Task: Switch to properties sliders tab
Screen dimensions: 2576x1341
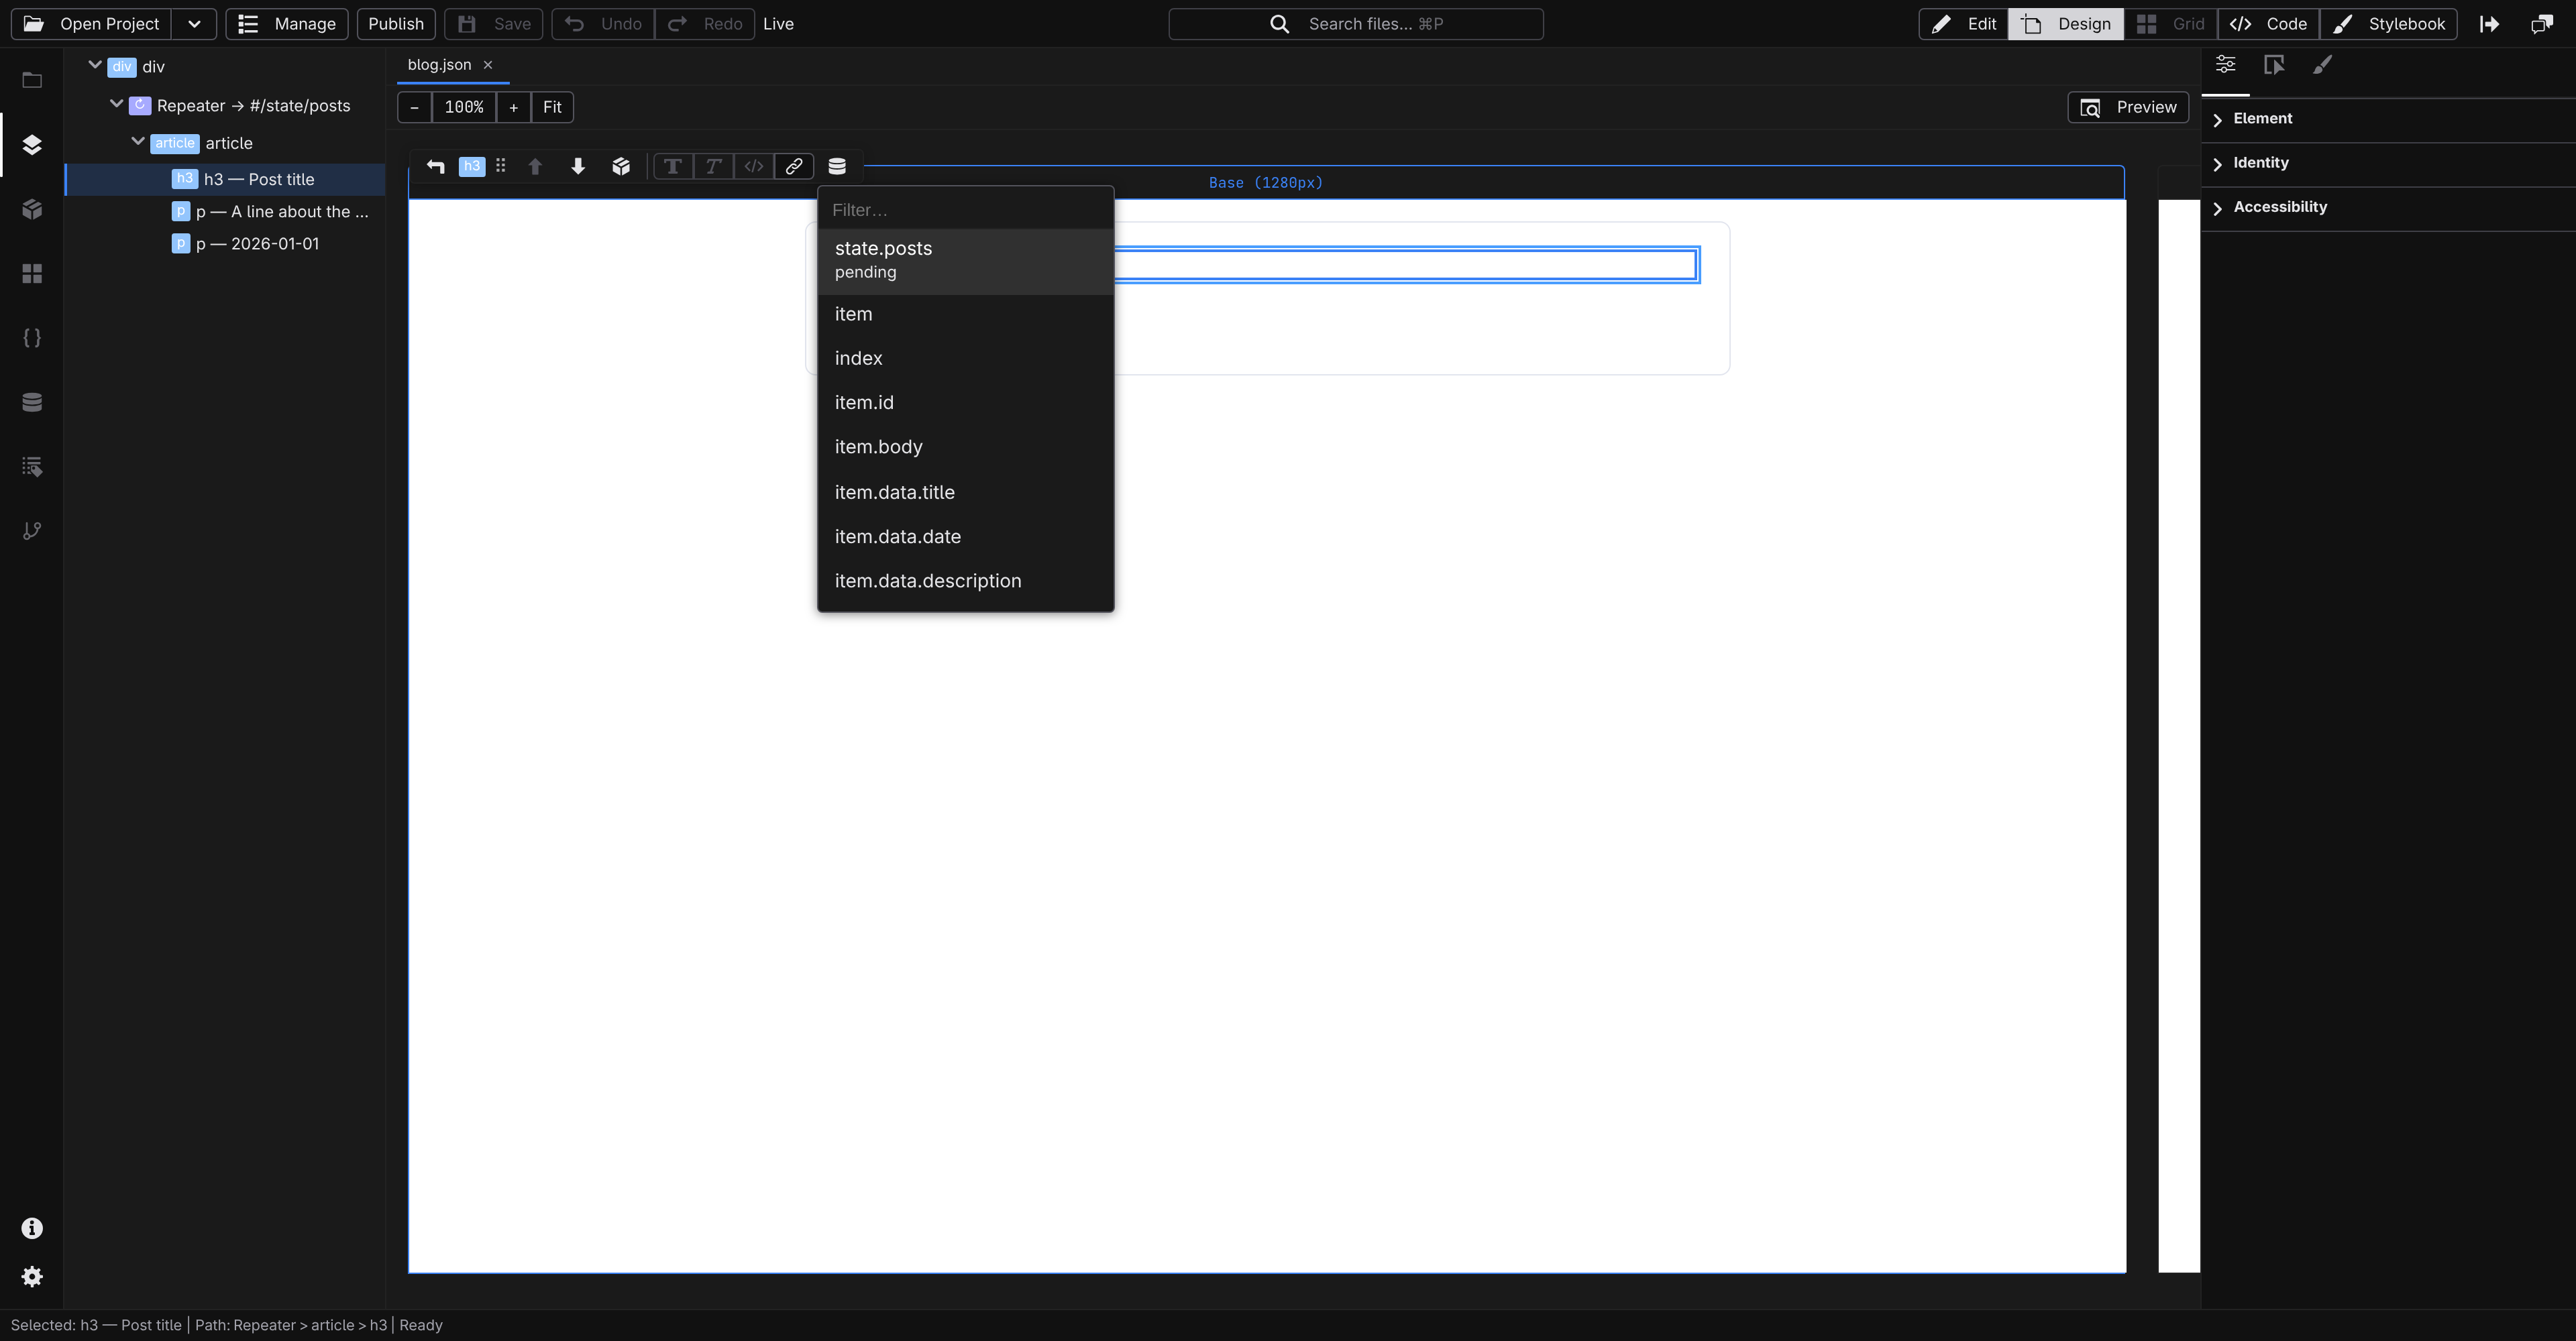Action: click(2226, 65)
